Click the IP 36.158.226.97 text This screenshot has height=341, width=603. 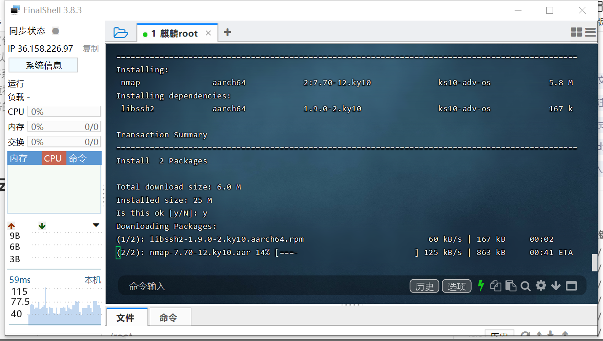40,49
